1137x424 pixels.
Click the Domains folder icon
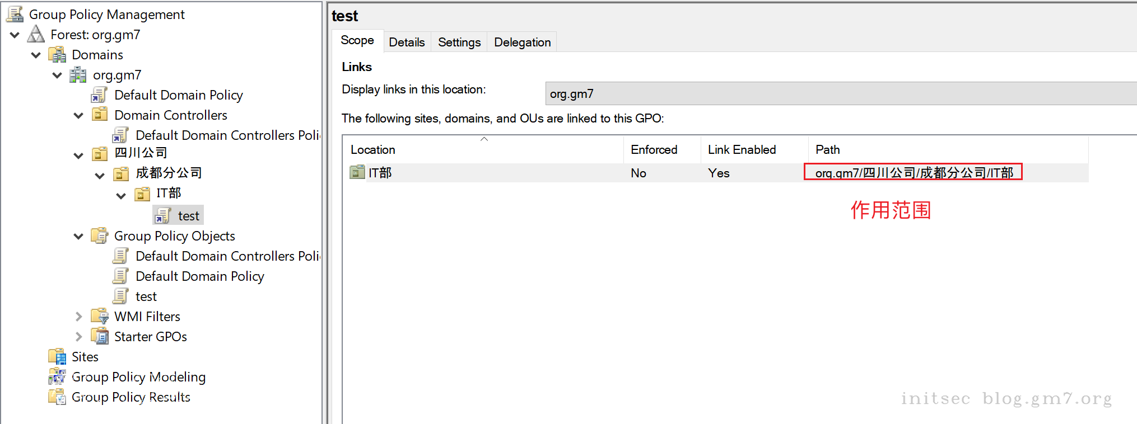click(x=57, y=55)
